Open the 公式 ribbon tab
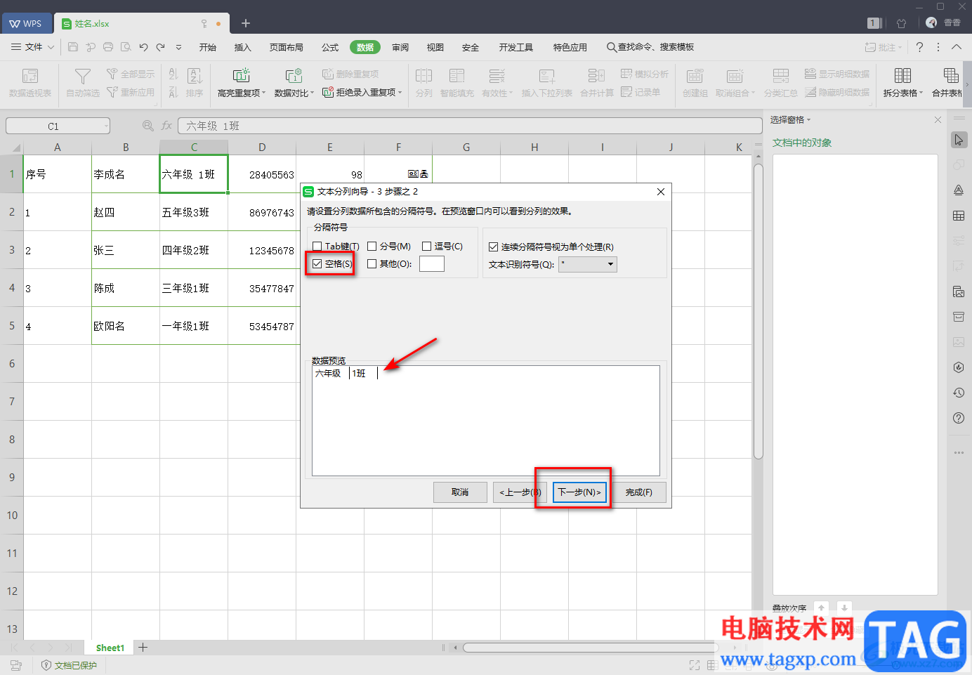 pos(330,47)
